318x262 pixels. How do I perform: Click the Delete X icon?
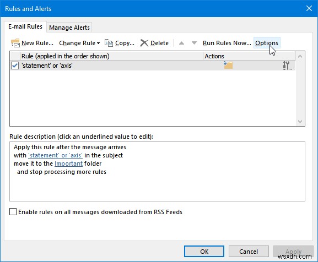click(x=144, y=43)
